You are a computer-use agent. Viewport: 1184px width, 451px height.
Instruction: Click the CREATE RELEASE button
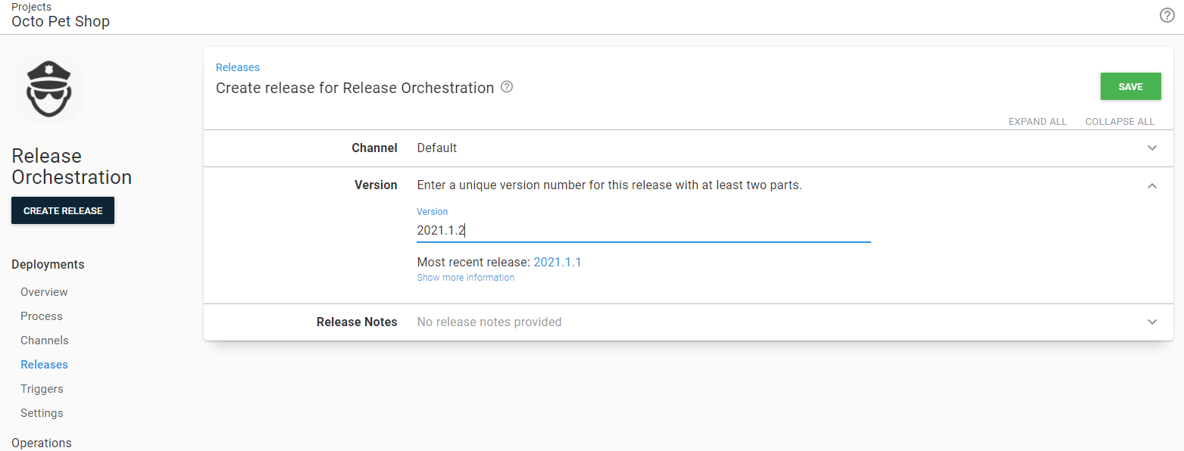point(62,210)
